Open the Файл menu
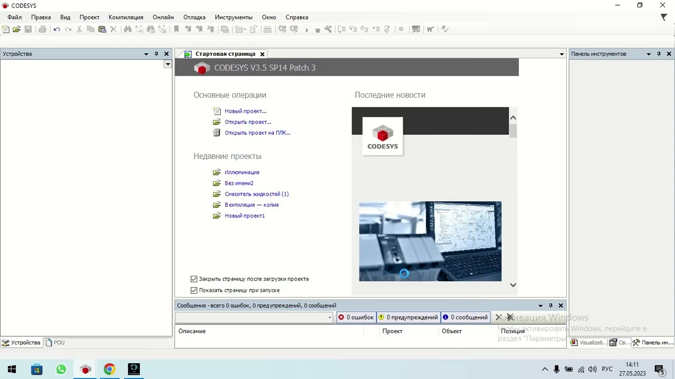 (15, 17)
